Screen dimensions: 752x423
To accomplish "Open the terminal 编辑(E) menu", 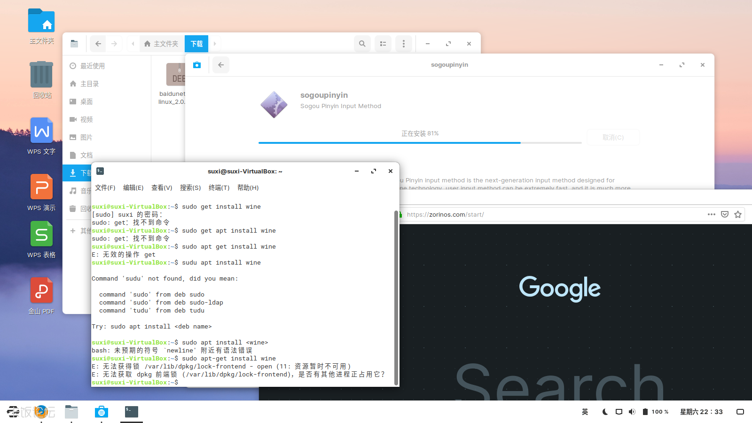I will point(133,188).
